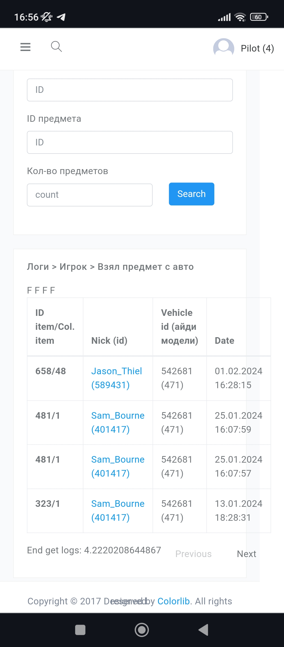The height and width of the screenshot is (647, 284).
Task: Tap the Telegram status bar icon
Action: click(x=61, y=17)
